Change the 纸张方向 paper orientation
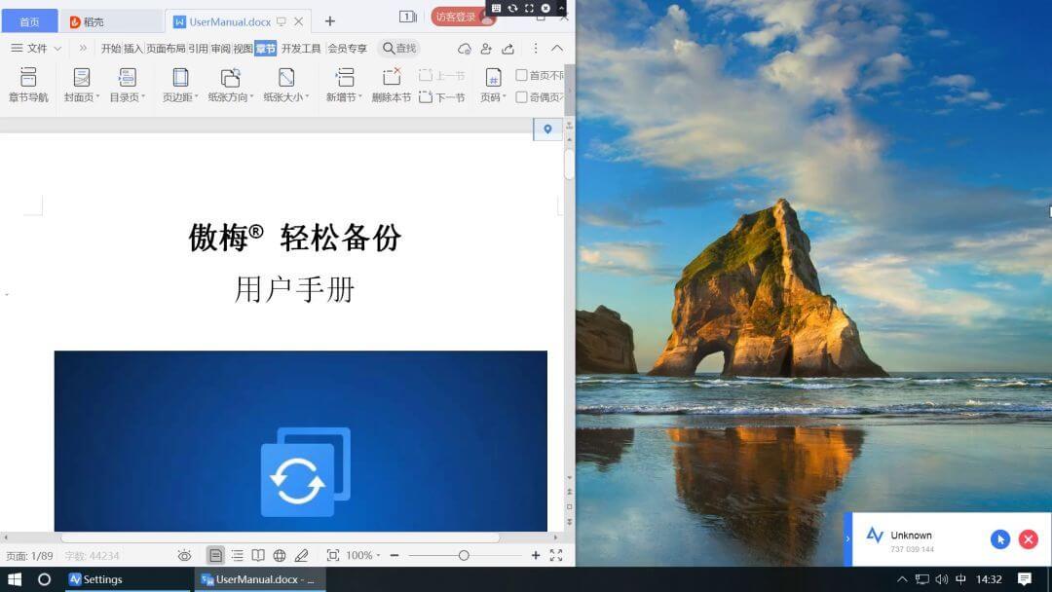The image size is (1052, 592). pos(230,83)
